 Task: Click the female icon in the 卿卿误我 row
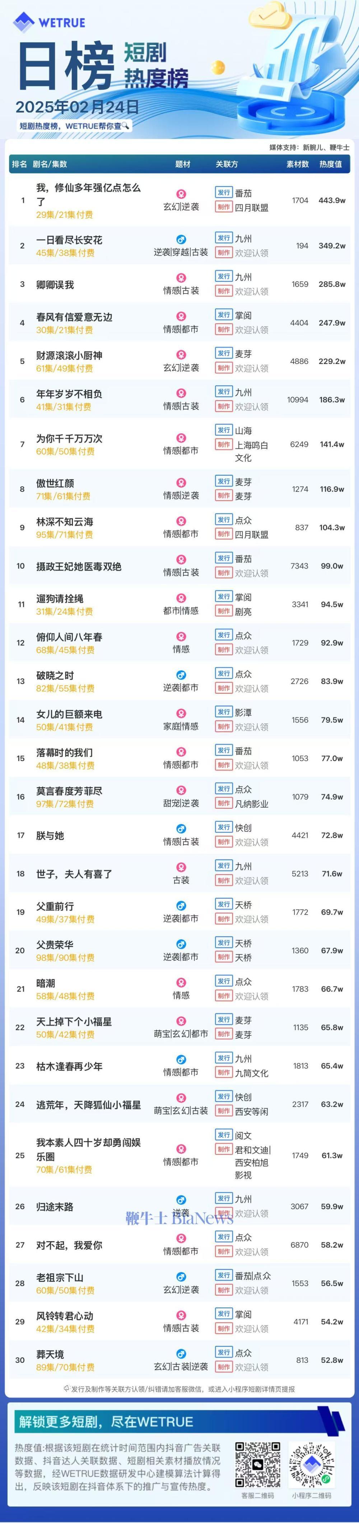click(x=181, y=277)
